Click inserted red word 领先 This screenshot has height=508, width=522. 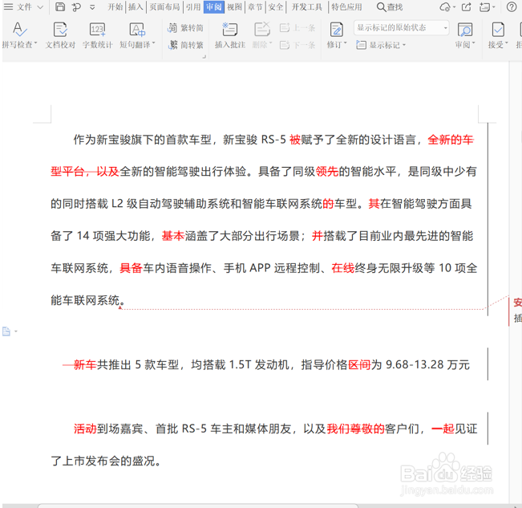(x=327, y=172)
